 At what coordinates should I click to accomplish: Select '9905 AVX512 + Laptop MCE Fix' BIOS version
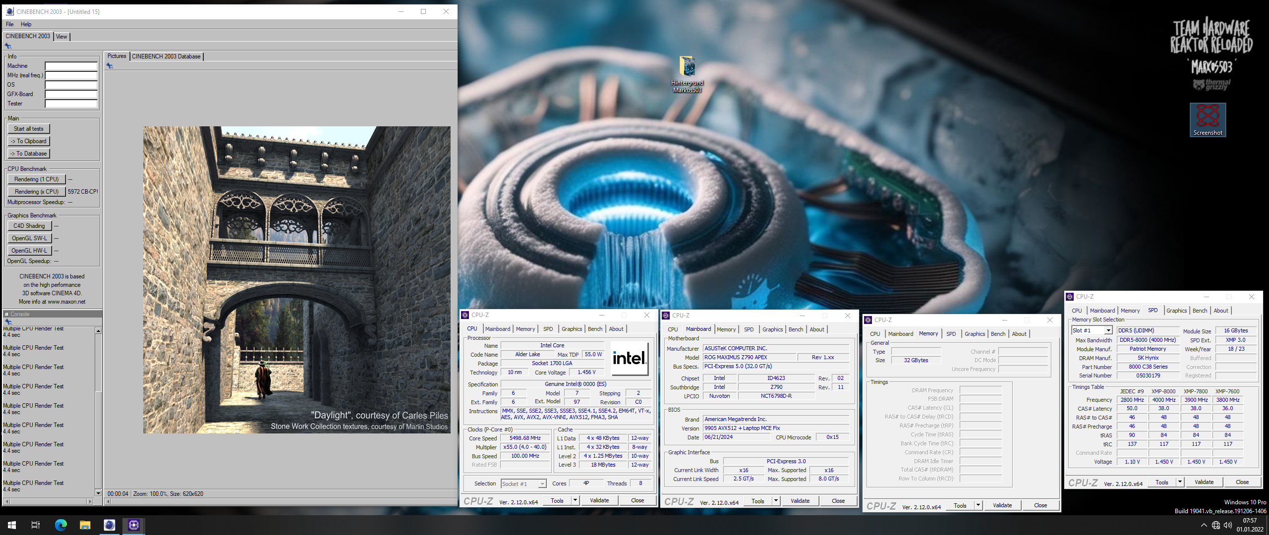coord(742,428)
